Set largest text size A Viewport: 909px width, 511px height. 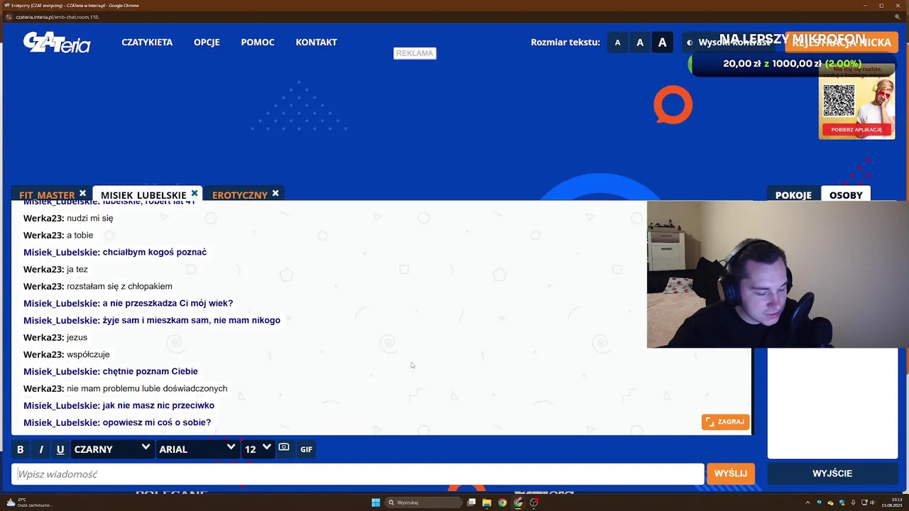pos(663,43)
